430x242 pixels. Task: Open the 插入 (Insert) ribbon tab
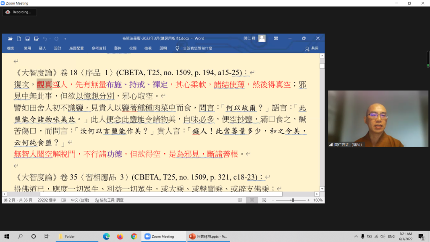click(x=42, y=48)
